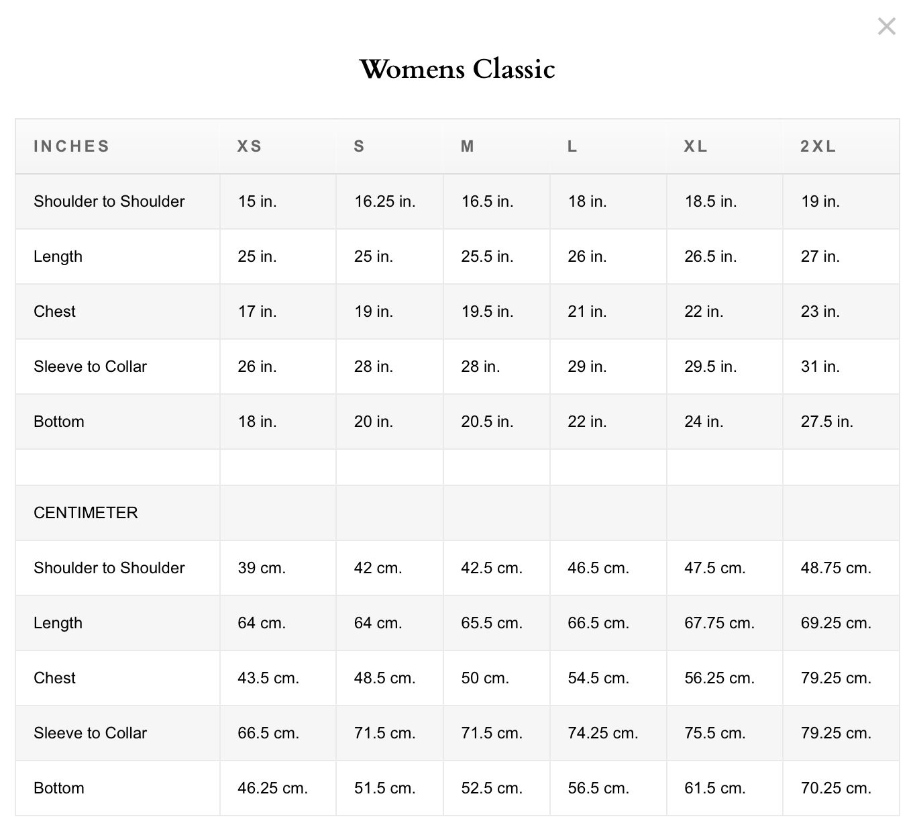Select the Sleeve to Collar label in inches section
Viewport: 915px width, 827px height.
[90, 367]
